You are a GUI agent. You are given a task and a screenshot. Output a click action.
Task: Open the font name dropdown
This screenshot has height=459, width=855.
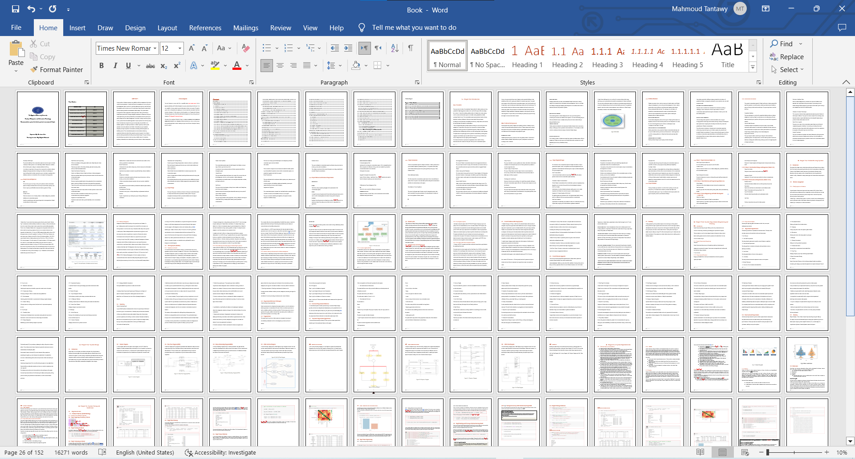click(x=155, y=48)
